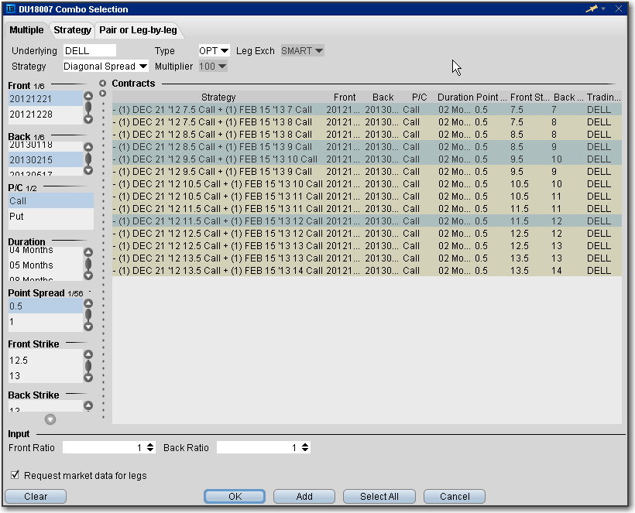This screenshot has height=513, width=635.
Task: Select Call in the P/C filter
Action: [17, 200]
